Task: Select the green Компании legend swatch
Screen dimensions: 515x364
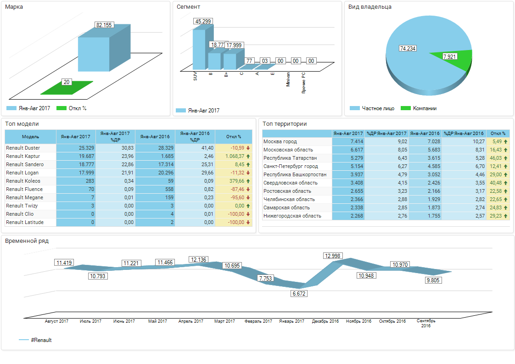Action: pos(406,108)
